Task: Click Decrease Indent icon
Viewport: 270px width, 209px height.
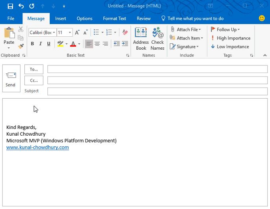Action: click(117, 44)
